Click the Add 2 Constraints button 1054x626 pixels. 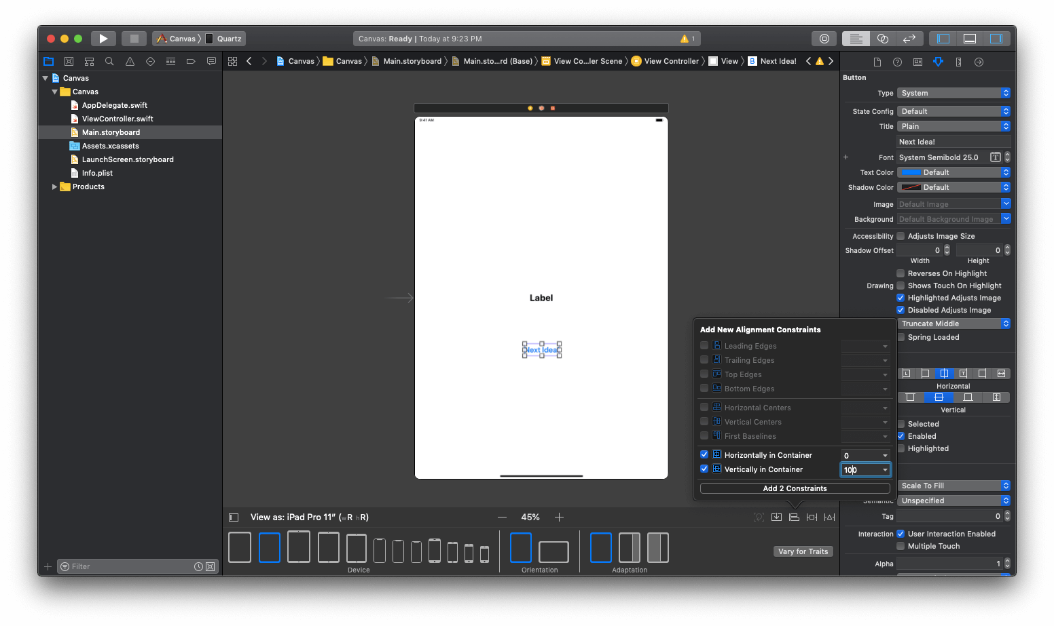pyautogui.click(x=795, y=488)
